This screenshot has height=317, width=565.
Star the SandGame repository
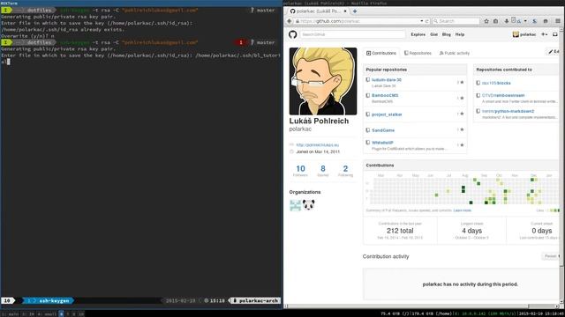[462, 129]
